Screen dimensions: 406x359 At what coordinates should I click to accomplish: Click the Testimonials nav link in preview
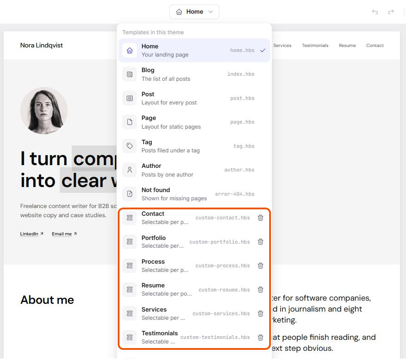[315, 46]
